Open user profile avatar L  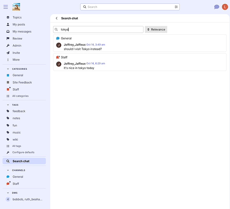click(225, 7)
